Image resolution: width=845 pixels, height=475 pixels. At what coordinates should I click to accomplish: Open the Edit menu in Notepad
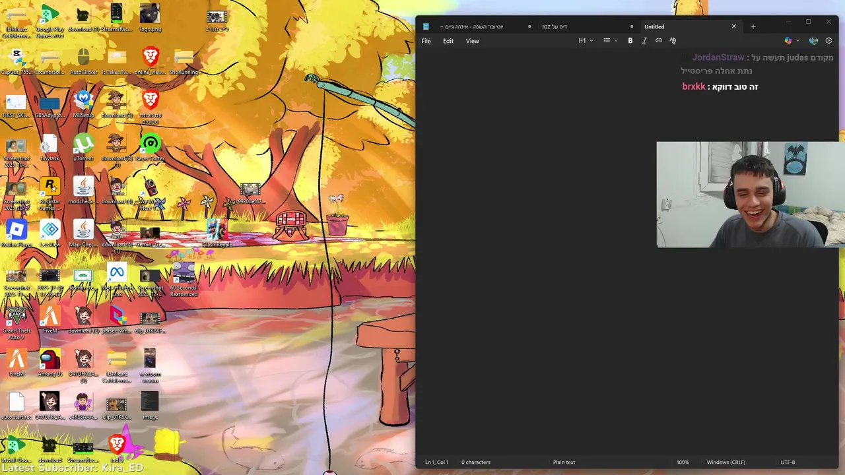[x=448, y=41]
